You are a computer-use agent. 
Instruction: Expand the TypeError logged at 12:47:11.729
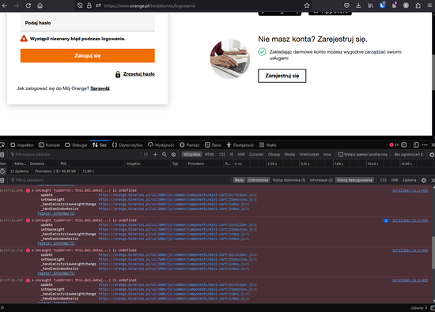point(33,280)
